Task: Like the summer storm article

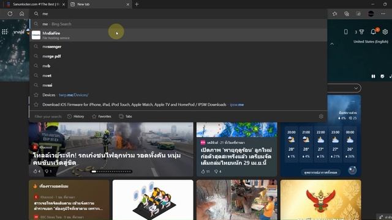Action: [x=205, y=172]
